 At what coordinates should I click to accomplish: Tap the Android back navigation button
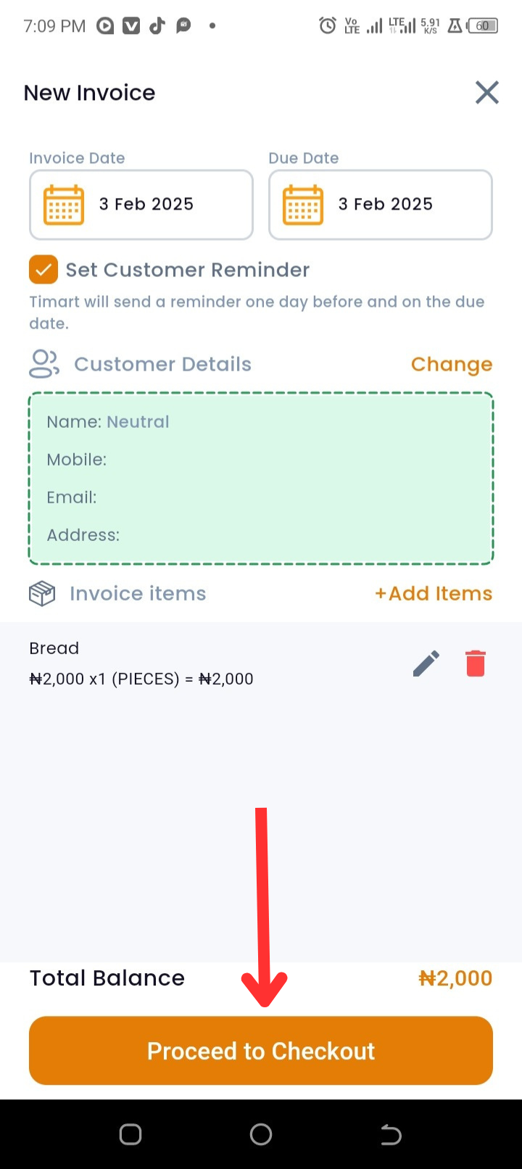(391, 1134)
